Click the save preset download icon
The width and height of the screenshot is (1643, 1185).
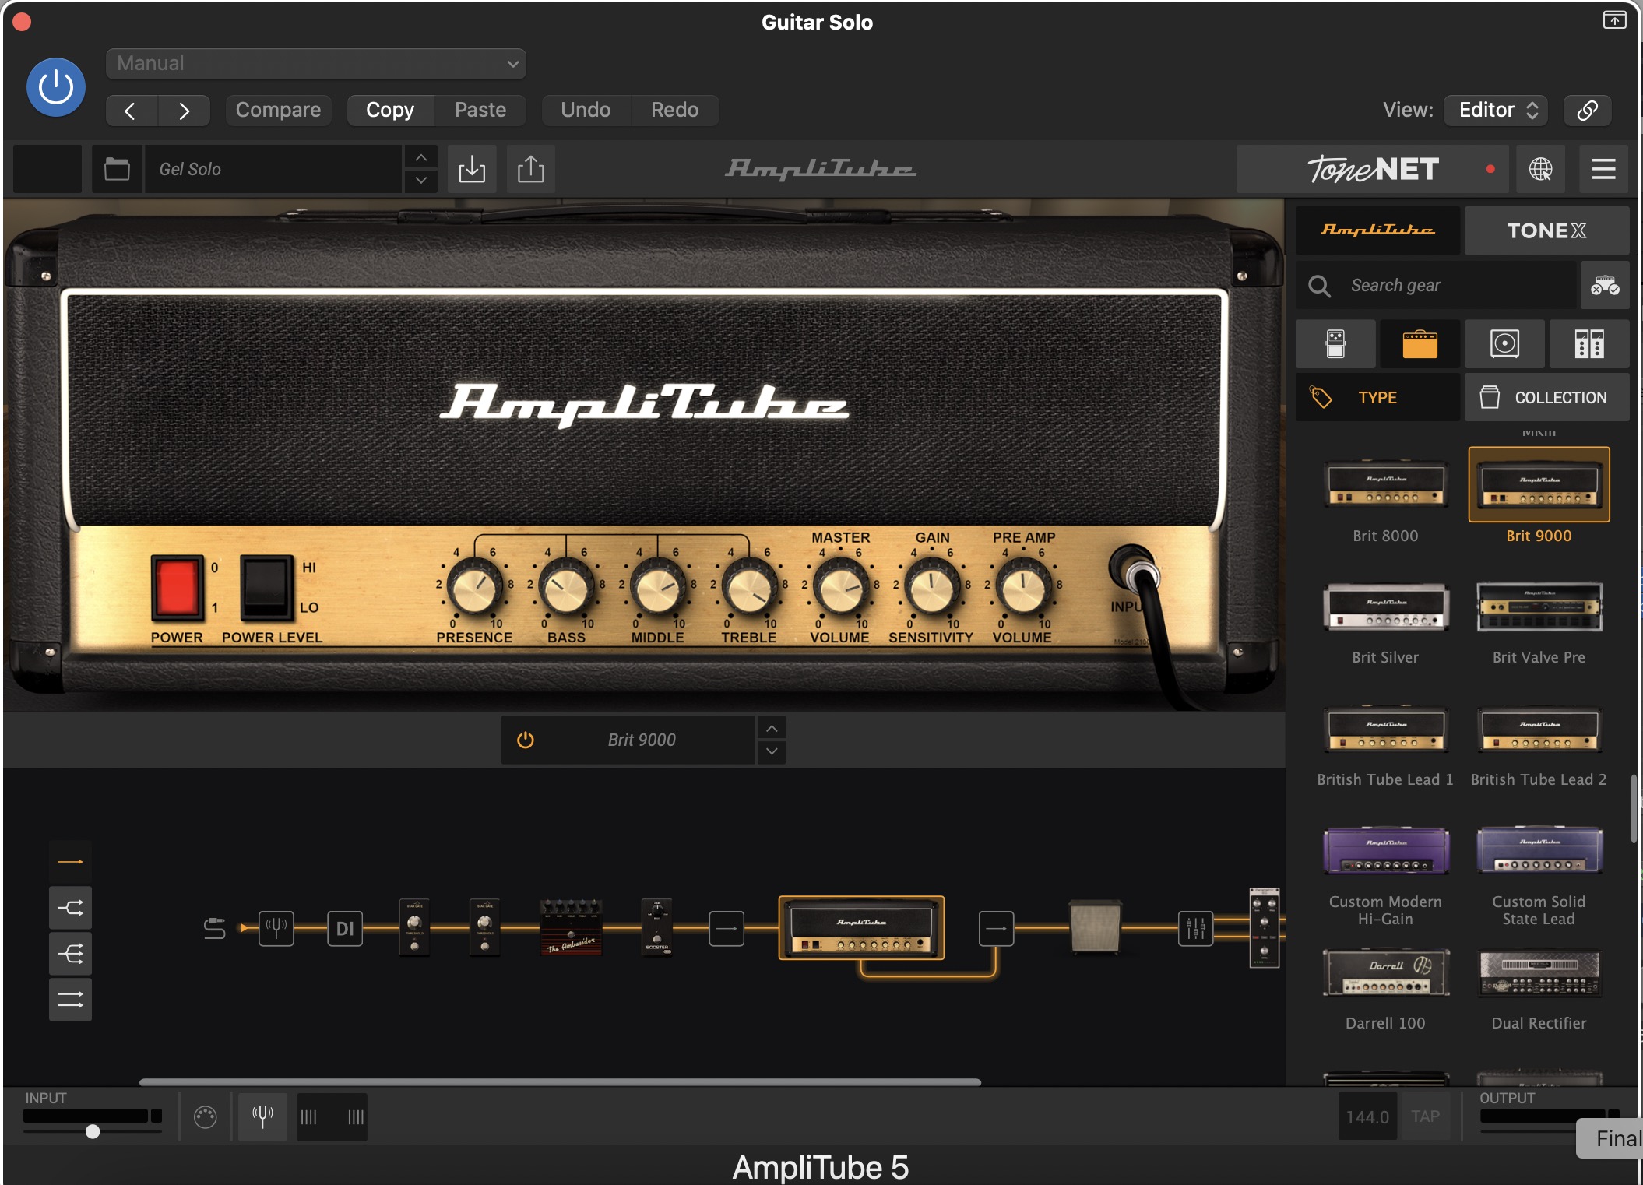[472, 169]
